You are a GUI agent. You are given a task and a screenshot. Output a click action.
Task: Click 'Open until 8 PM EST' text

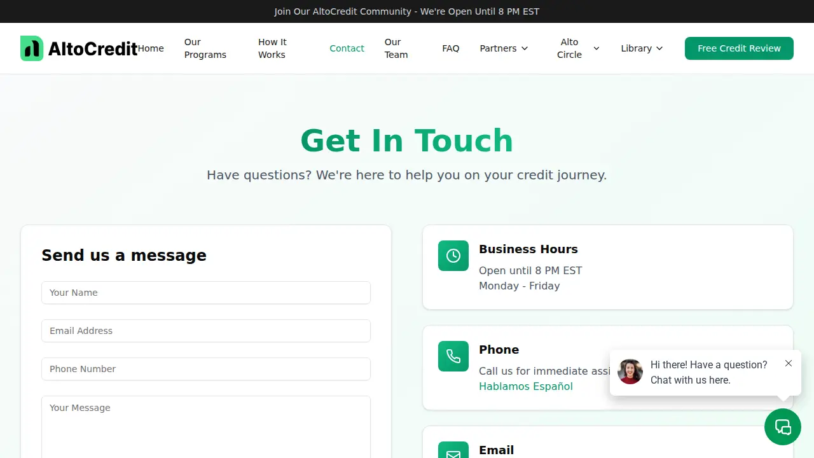530,270
